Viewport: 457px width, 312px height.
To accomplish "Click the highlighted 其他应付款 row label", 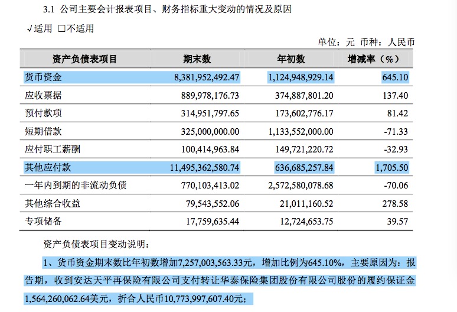I will [x=48, y=168].
